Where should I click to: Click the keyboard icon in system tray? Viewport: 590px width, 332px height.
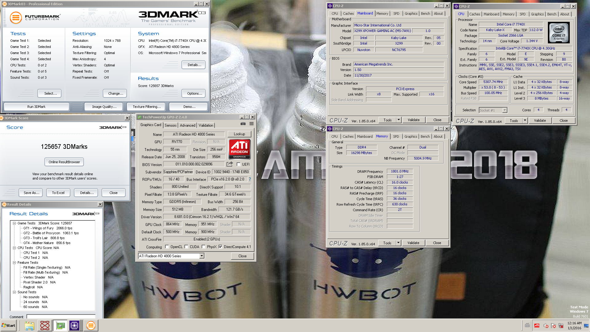click(x=527, y=325)
